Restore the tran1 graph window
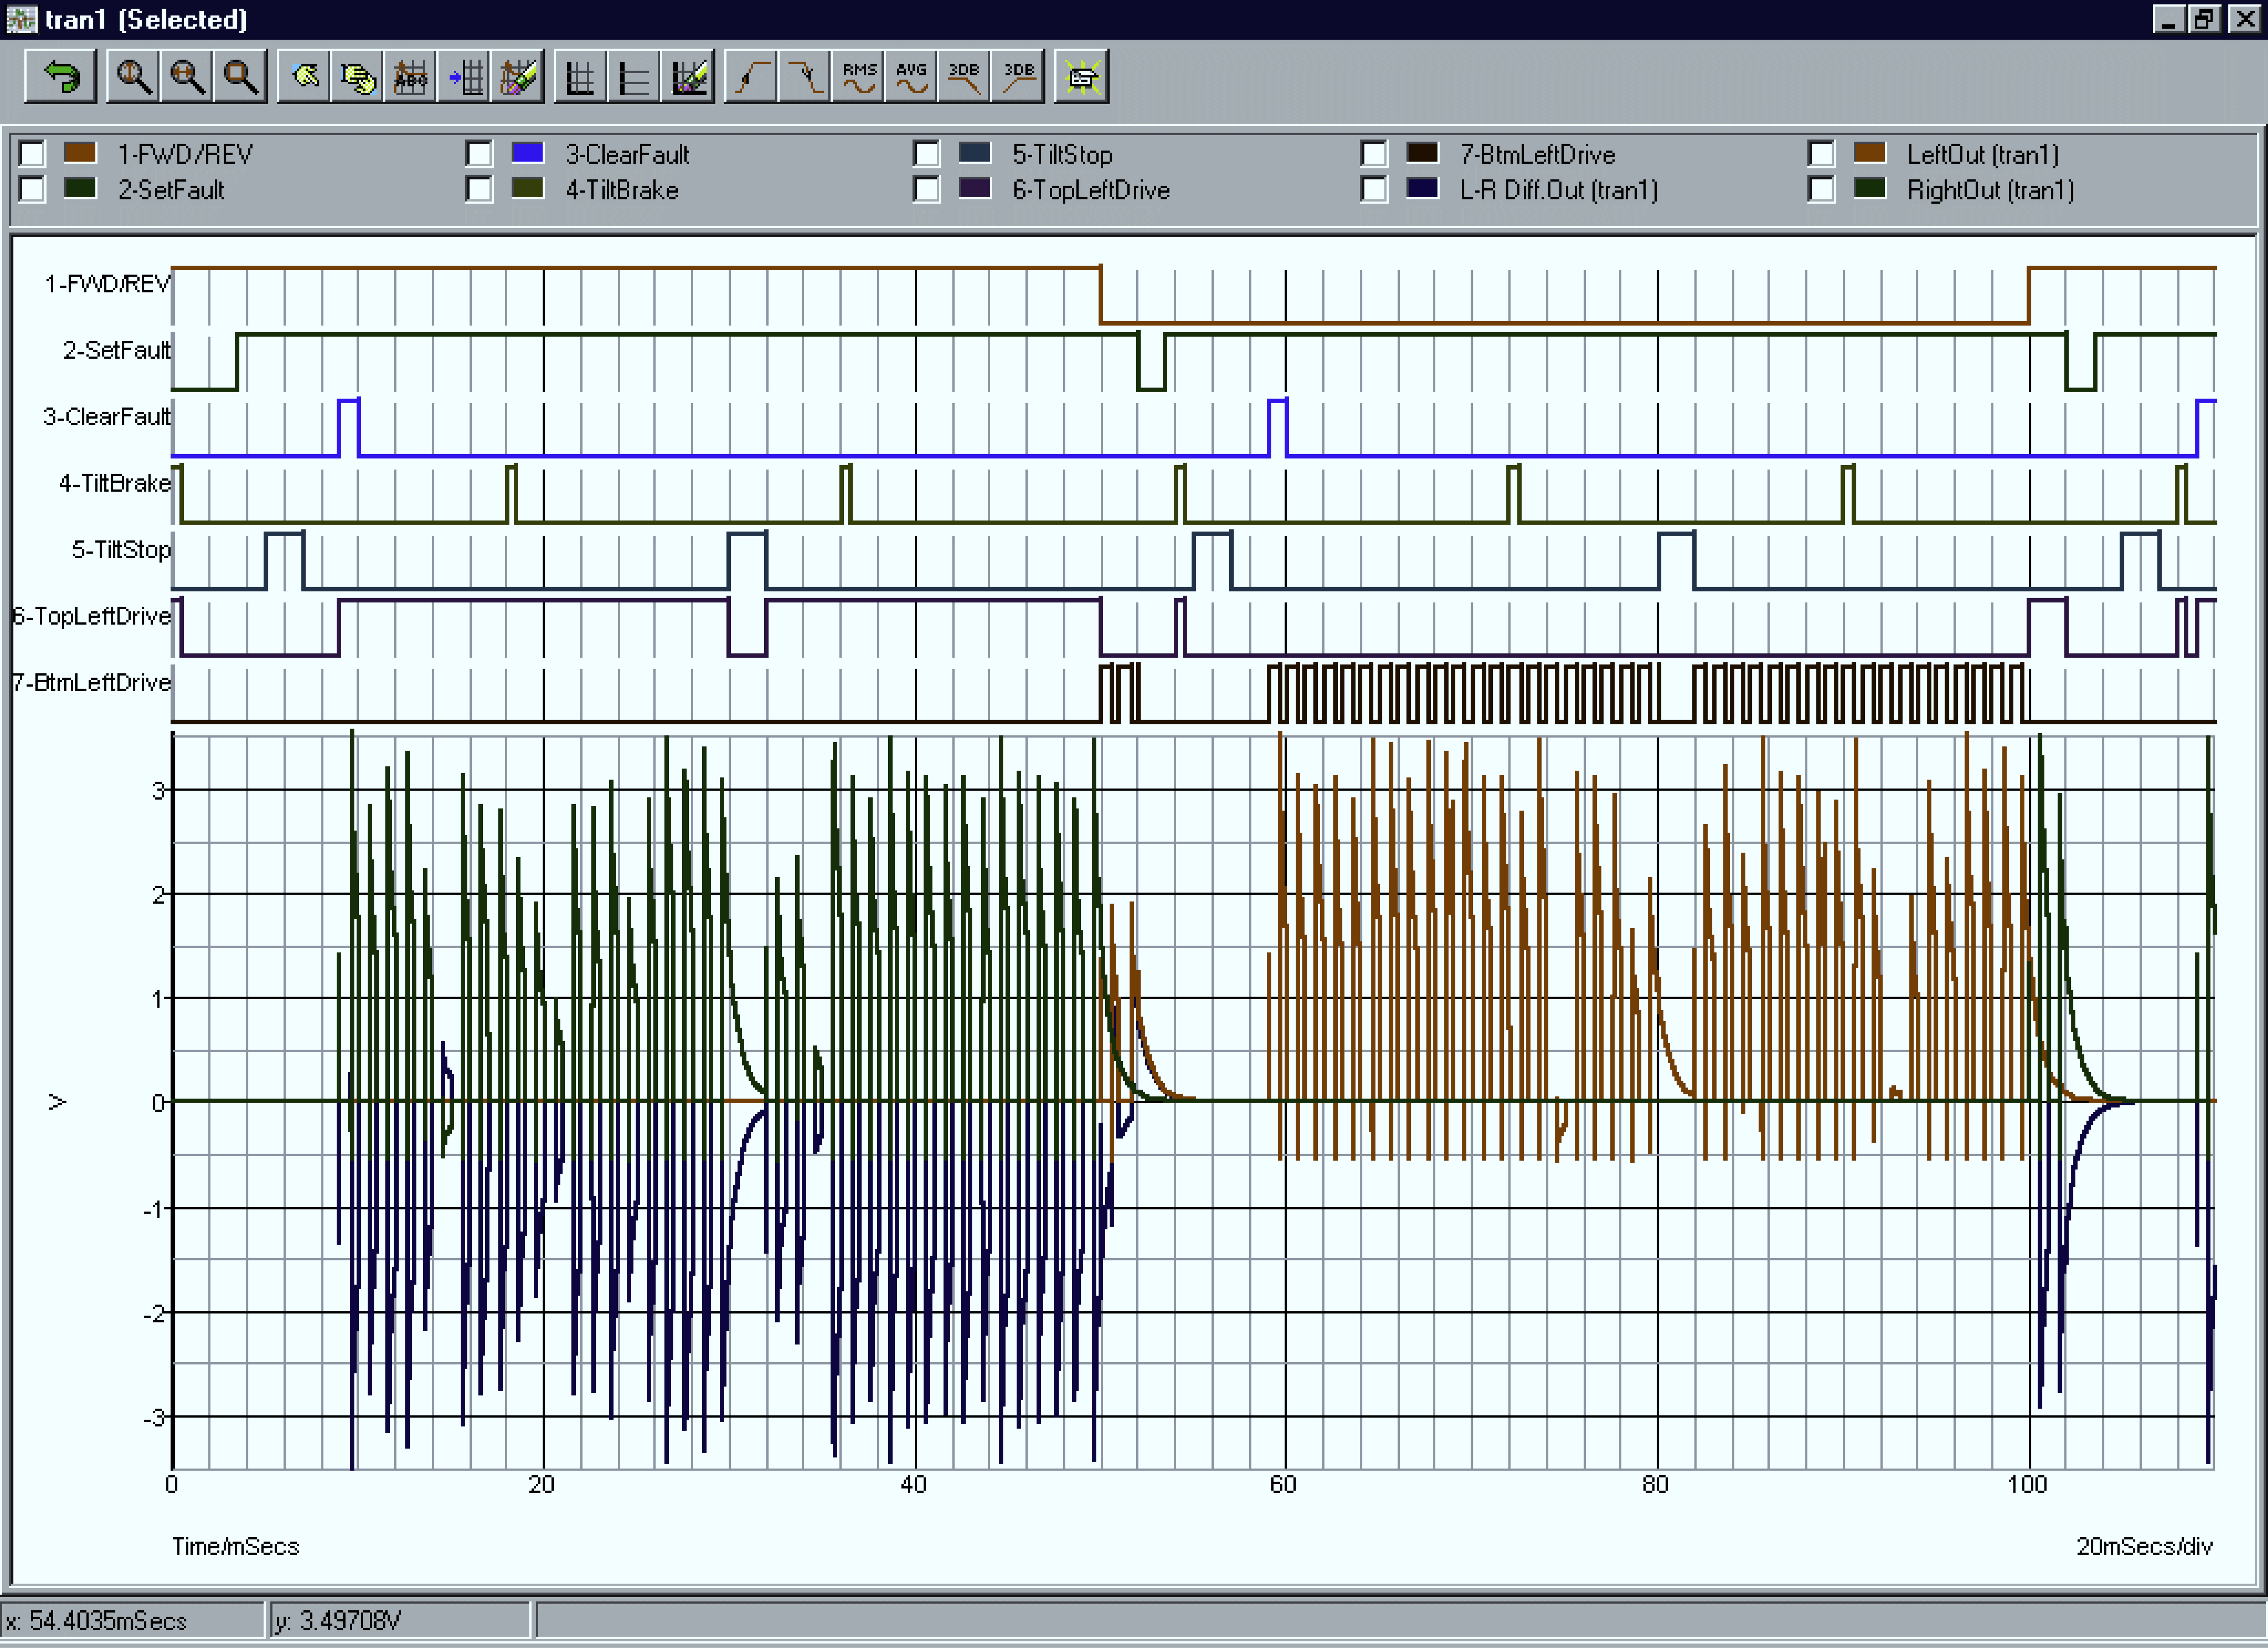Screen dimensions: 2268x1648 [x=2204, y=19]
